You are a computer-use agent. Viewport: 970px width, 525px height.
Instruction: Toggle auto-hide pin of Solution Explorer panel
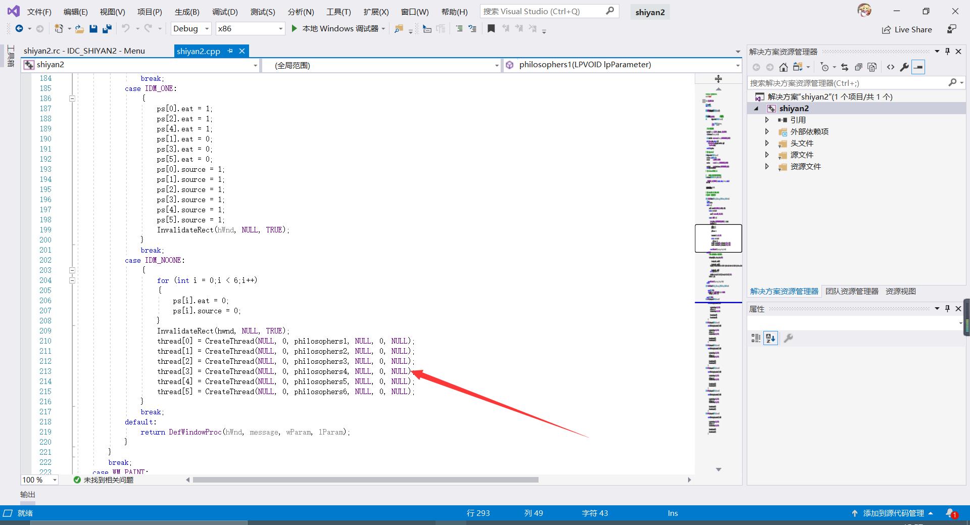point(947,52)
